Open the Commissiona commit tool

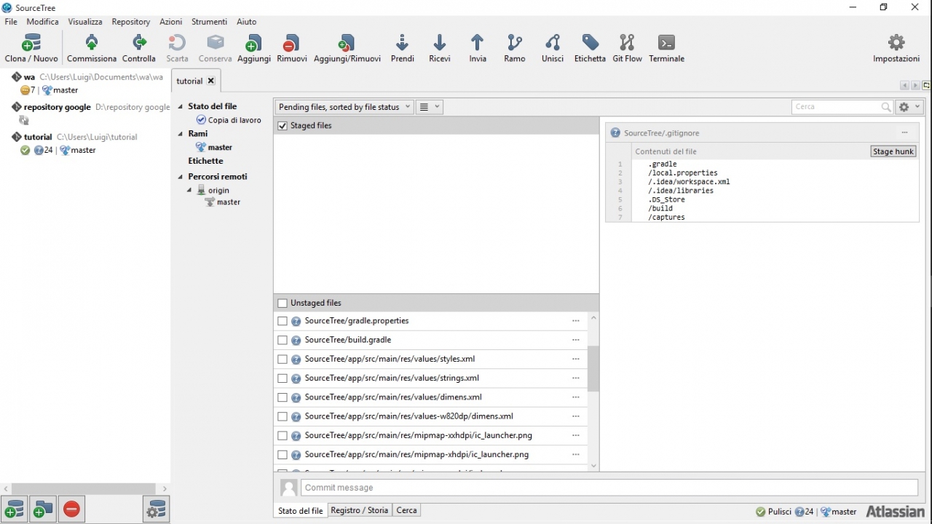click(92, 43)
